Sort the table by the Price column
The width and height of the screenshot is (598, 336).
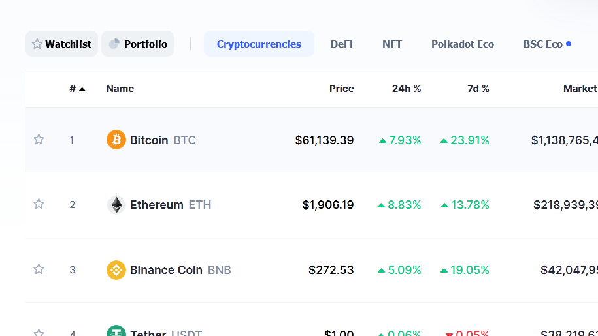pyautogui.click(x=341, y=89)
